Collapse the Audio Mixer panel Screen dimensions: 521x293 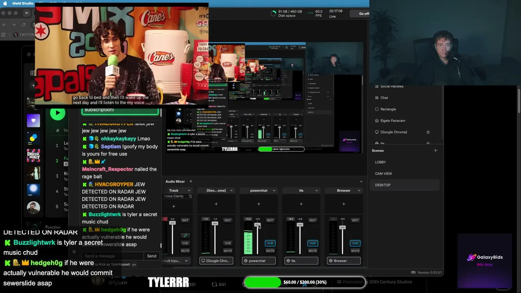click(x=361, y=181)
